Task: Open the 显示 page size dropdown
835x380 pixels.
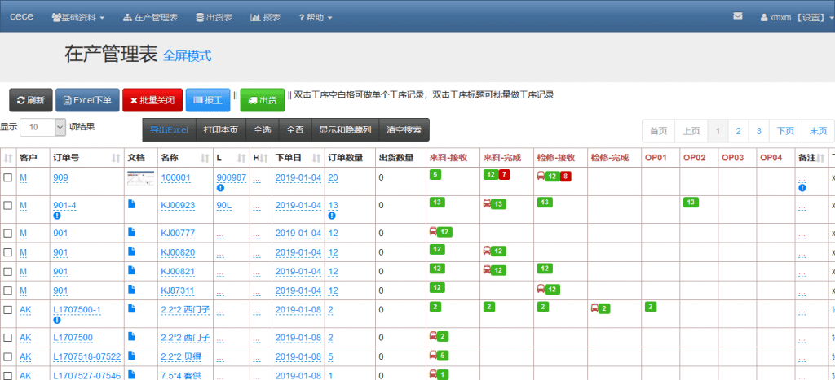Action: [42, 127]
